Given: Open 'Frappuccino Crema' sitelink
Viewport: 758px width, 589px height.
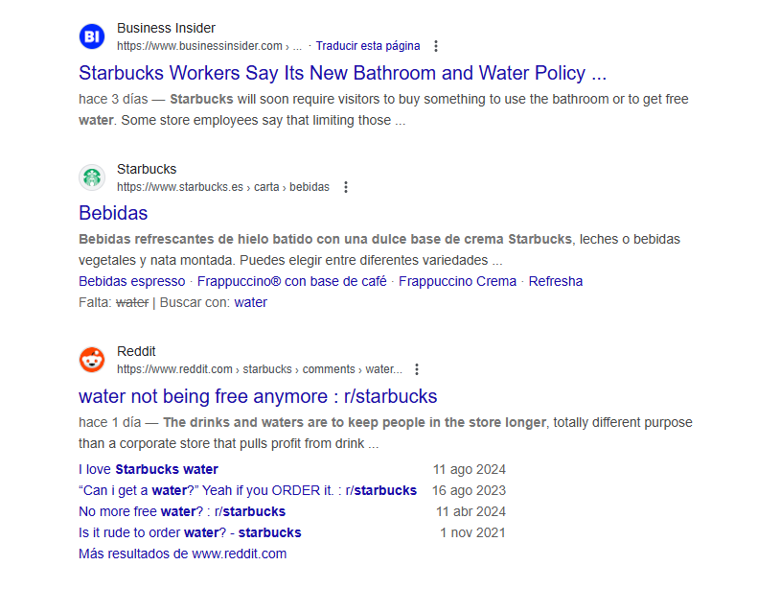Looking at the screenshot, I should click(457, 281).
